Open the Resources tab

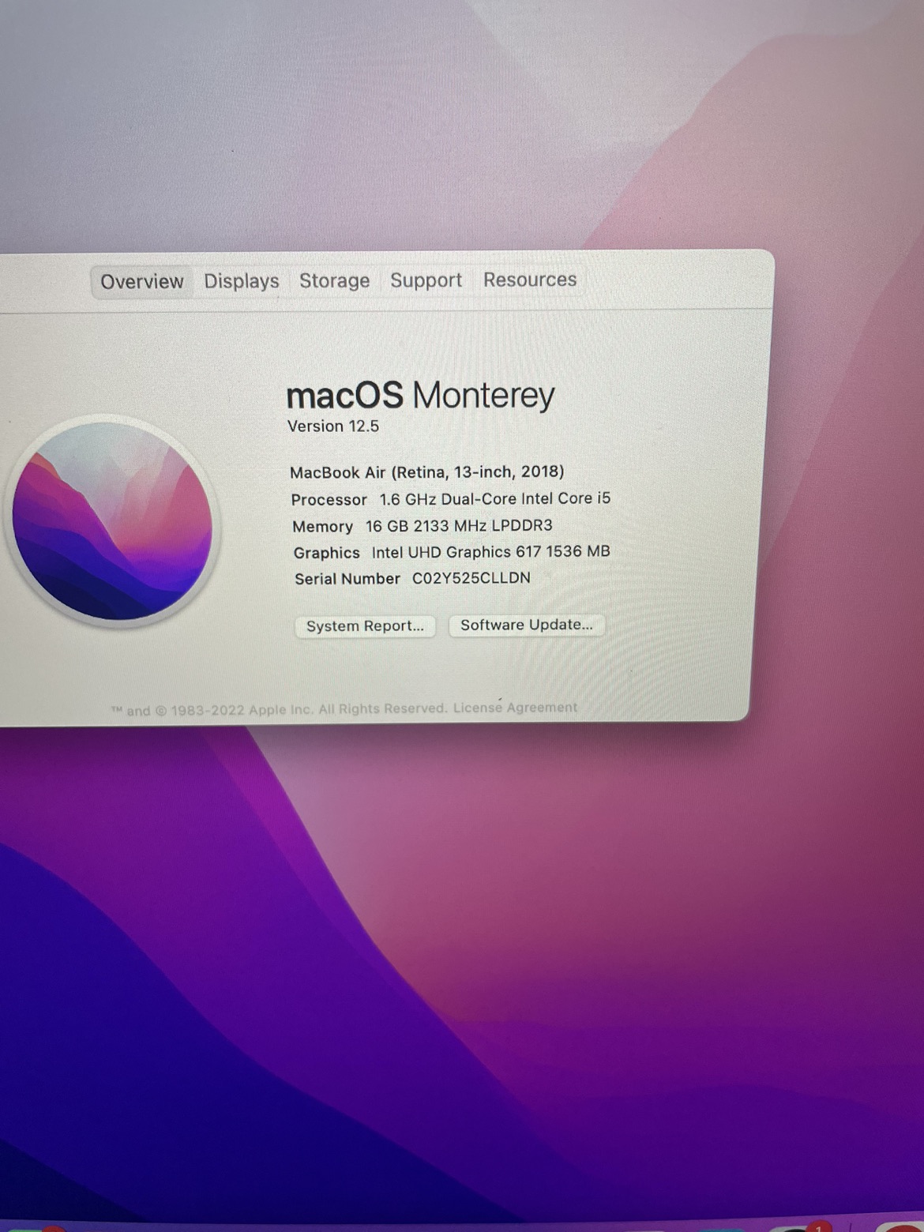click(530, 280)
